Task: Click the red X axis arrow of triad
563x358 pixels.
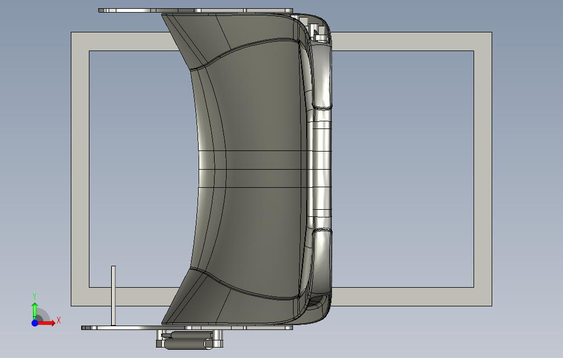Action: (x=47, y=323)
